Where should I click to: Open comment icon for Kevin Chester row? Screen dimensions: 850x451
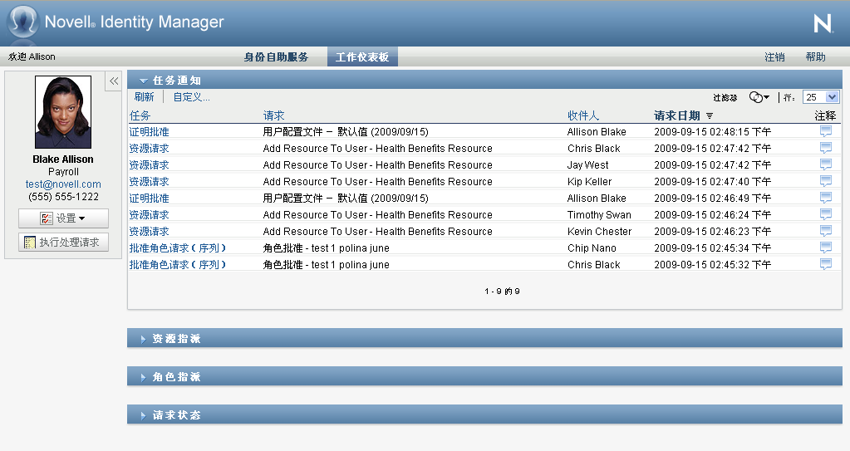(x=826, y=231)
